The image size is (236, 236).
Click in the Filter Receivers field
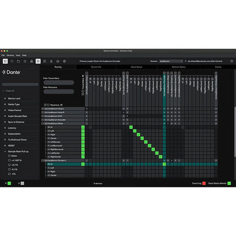[x=59, y=92]
